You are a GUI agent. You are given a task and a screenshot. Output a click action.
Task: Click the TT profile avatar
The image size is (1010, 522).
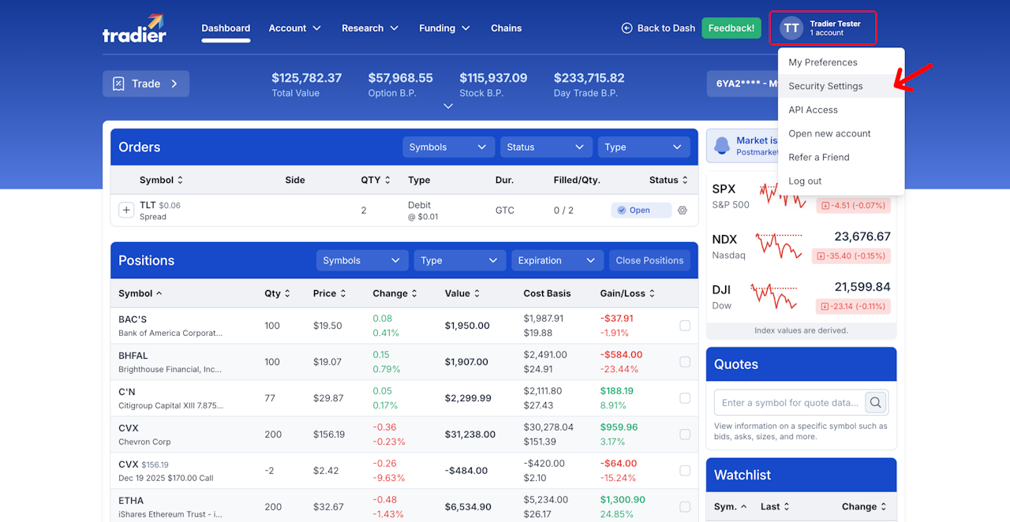[791, 28]
